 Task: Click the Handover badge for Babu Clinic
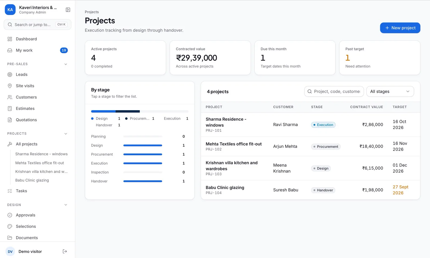323,190
